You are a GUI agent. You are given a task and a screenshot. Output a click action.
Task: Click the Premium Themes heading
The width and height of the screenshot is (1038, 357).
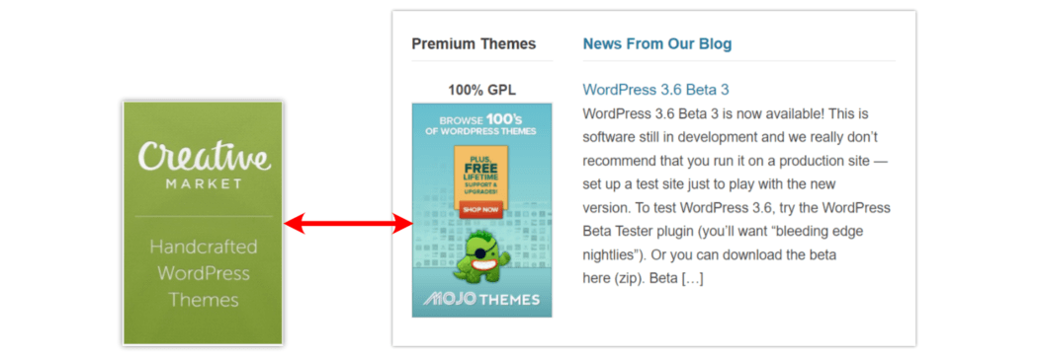(474, 44)
